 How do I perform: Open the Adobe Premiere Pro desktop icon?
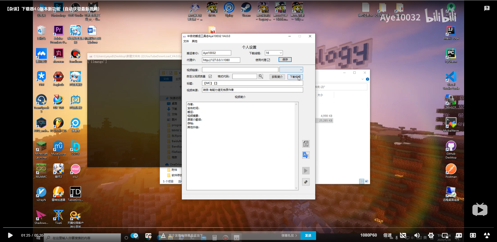coord(58,34)
